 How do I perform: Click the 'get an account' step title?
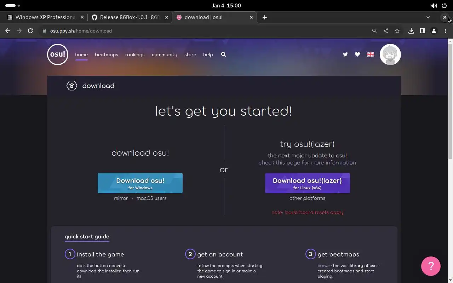(220, 254)
